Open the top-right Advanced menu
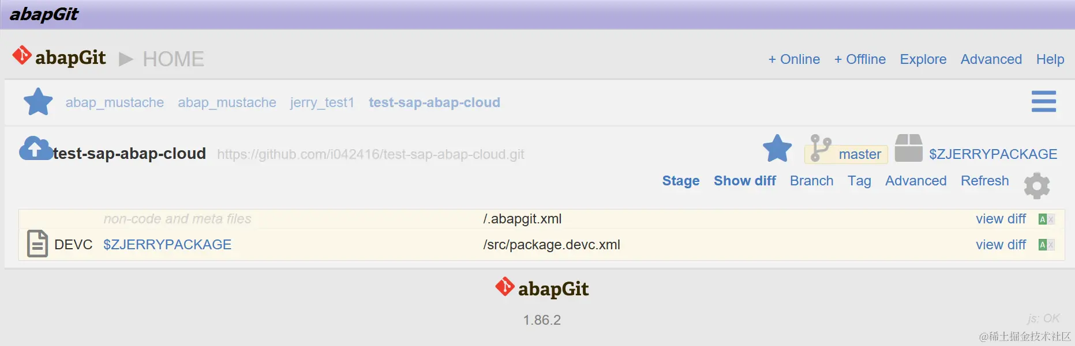The width and height of the screenshot is (1075, 346). 991,59
